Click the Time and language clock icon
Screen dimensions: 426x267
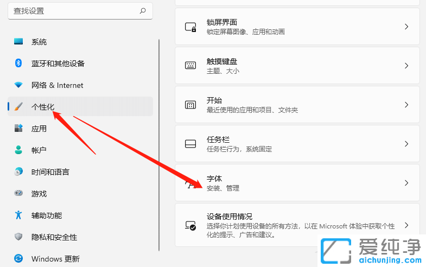point(18,172)
